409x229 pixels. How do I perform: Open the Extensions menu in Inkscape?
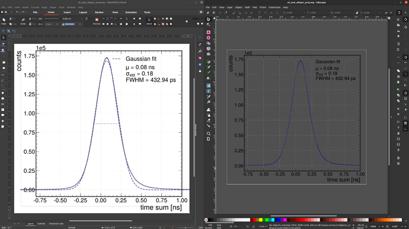(x=274, y=7)
